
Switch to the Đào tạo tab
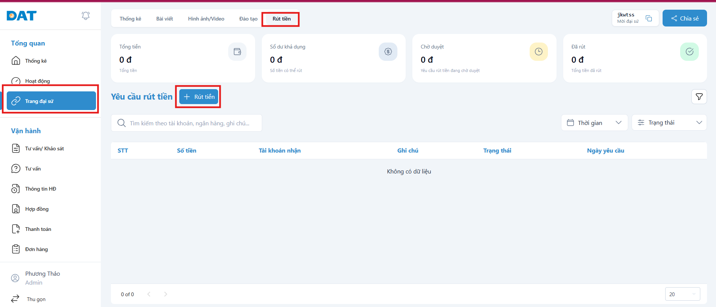click(248, 19)
